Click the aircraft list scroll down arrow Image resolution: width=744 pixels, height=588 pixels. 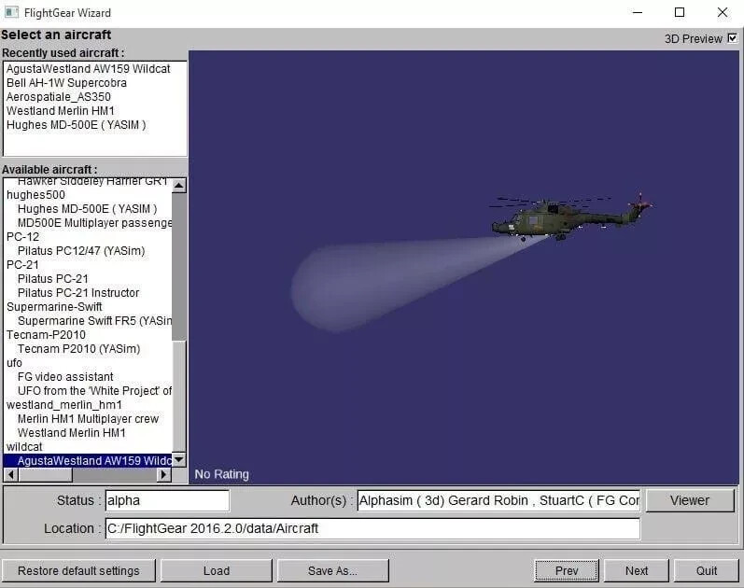click(x=179, y=459)
